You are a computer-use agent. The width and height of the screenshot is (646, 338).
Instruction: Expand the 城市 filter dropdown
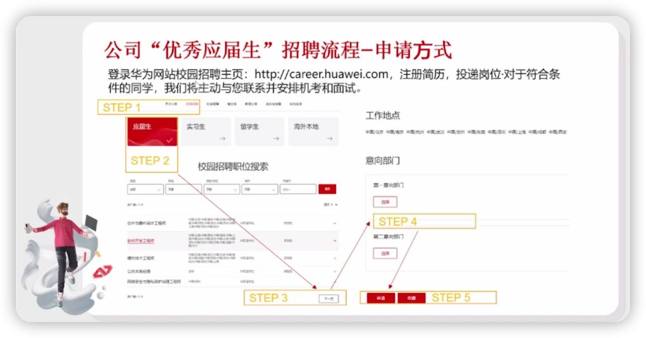pyautogui.click(x=260, y=189)
